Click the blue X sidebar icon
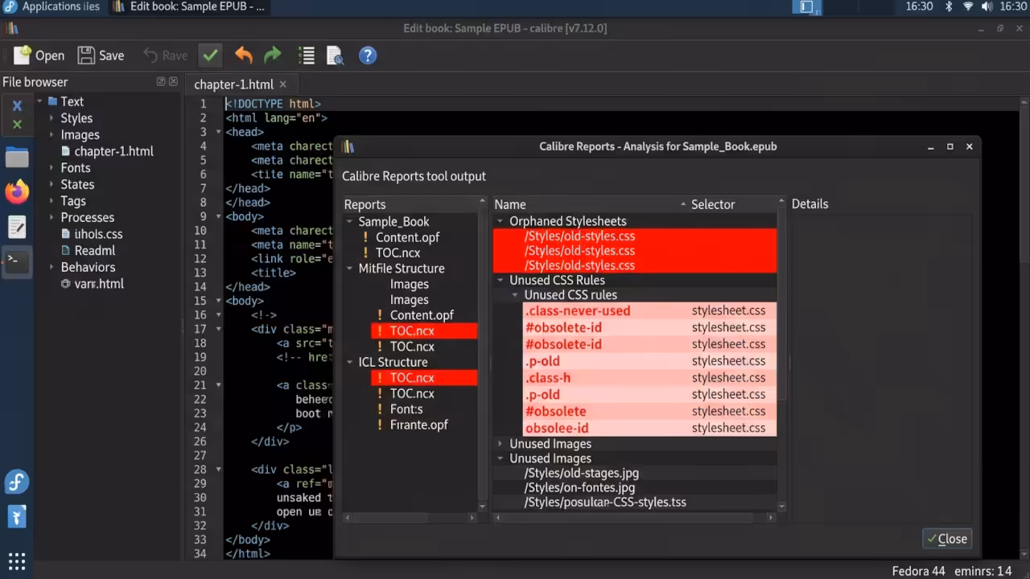Screen dimensions: 1030x579 [17, 106]
